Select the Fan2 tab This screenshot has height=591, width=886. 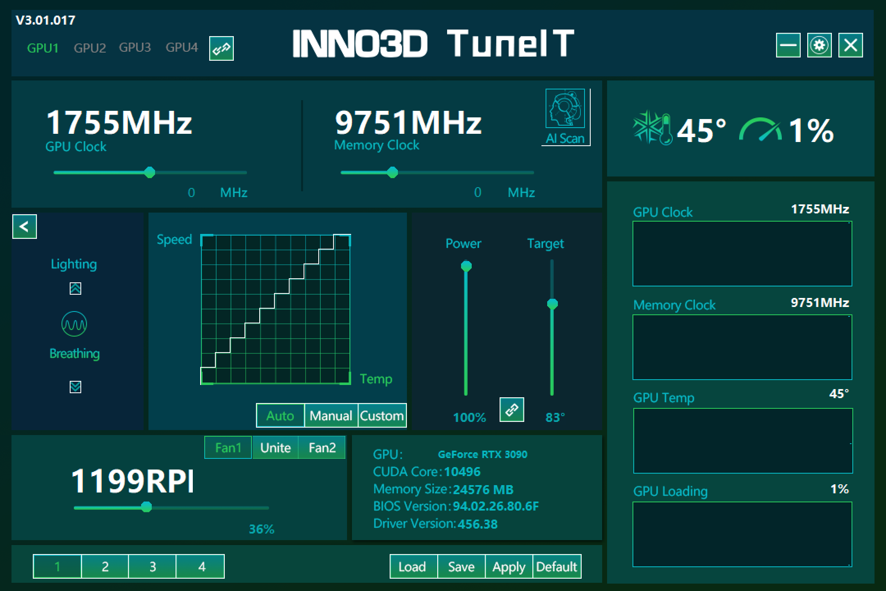click(x=322, y=447)
